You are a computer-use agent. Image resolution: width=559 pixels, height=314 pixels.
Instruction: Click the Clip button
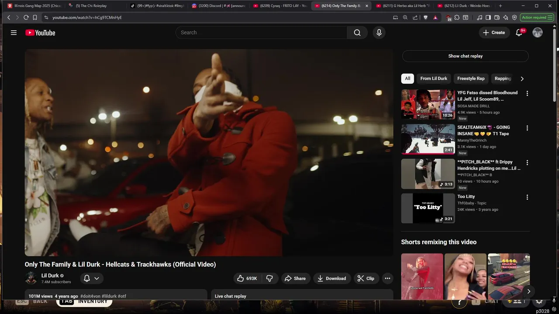(x=366, y=278)
